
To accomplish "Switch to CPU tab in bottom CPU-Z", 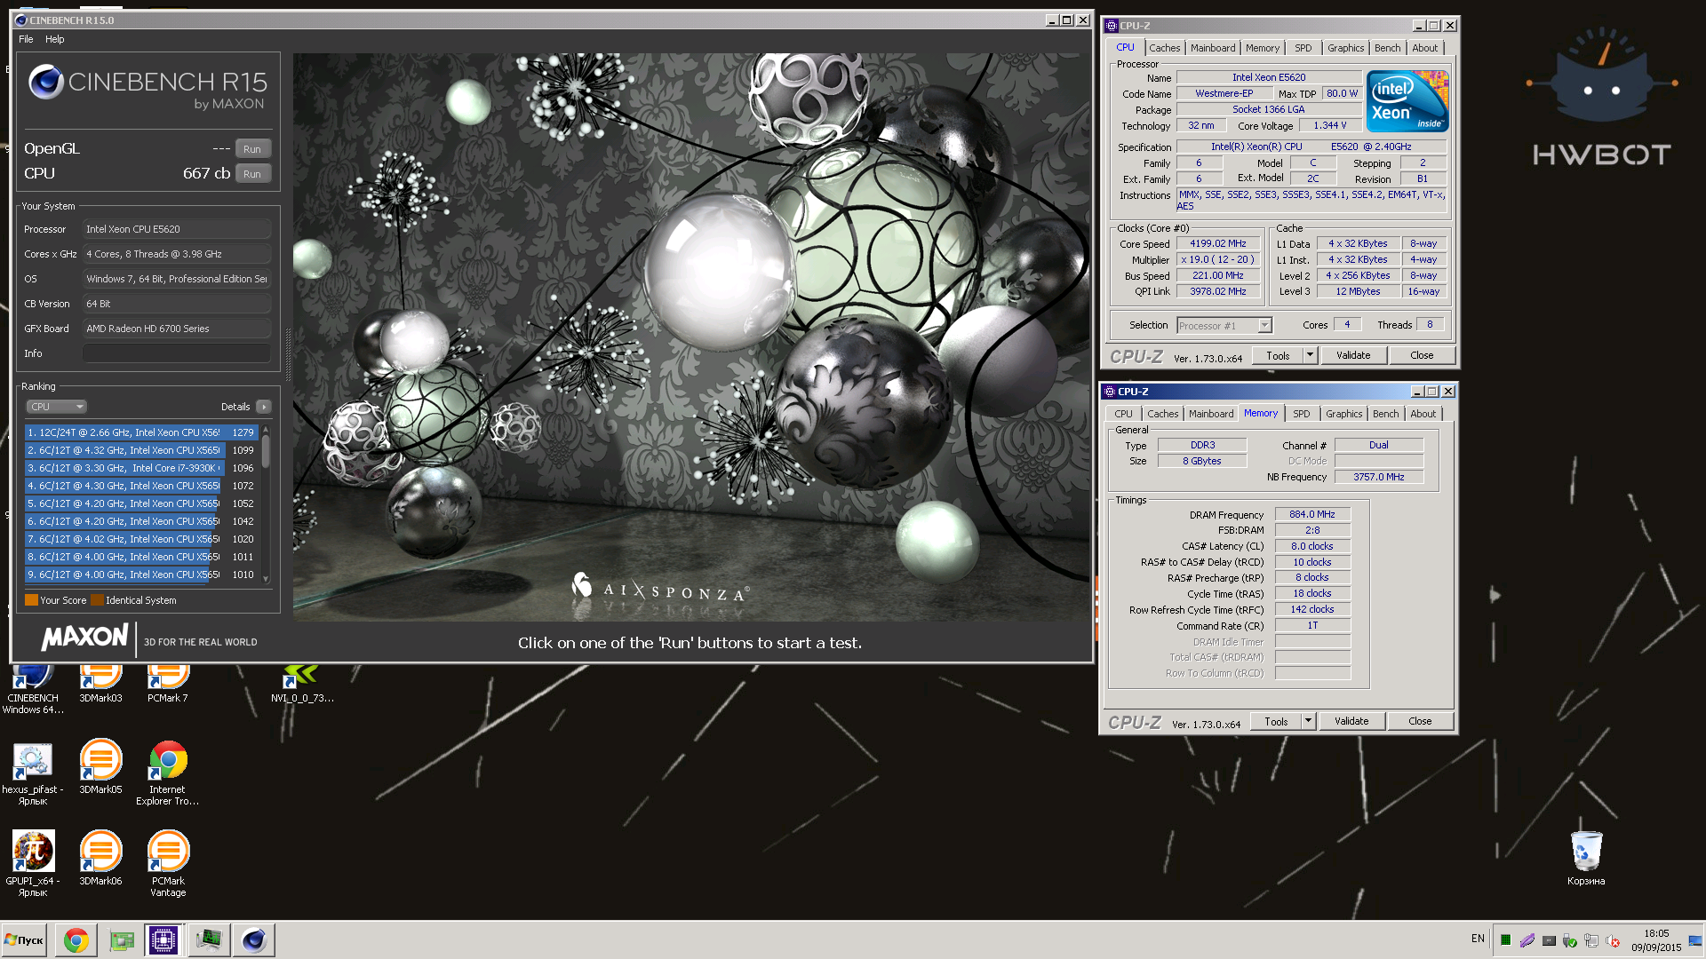I will click(1123, 414).
